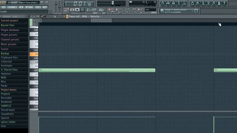Stop playback with the stop button

point(77,10)
